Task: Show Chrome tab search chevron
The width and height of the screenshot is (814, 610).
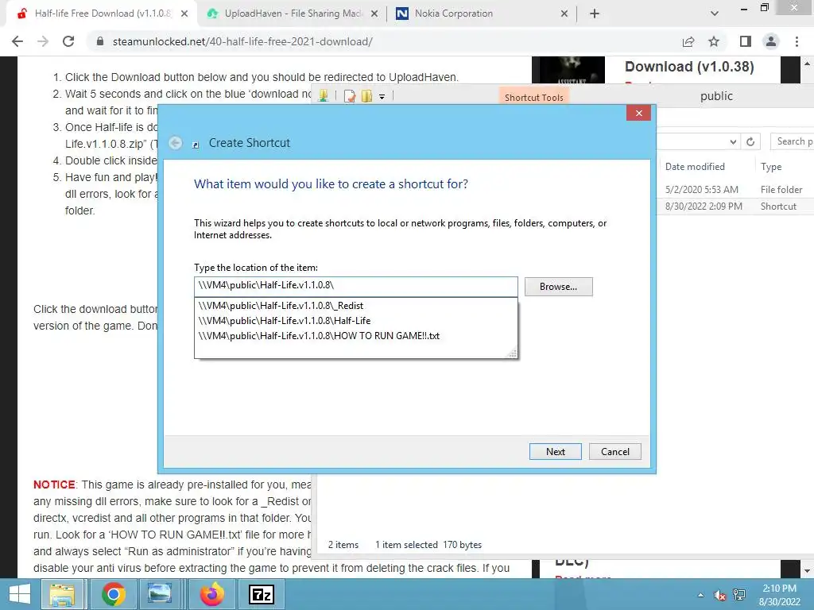Action: (715, 14)
